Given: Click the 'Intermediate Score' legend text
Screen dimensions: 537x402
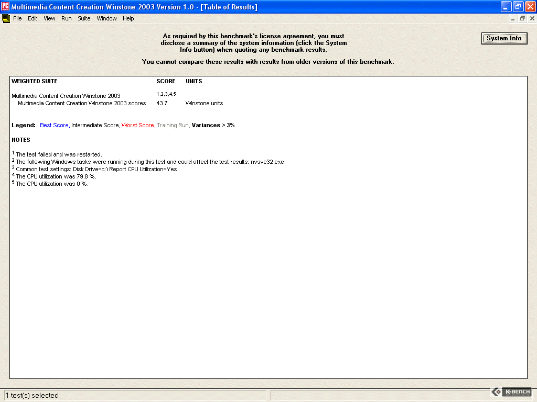Looking at the screenshot, I should click(95, 126).
